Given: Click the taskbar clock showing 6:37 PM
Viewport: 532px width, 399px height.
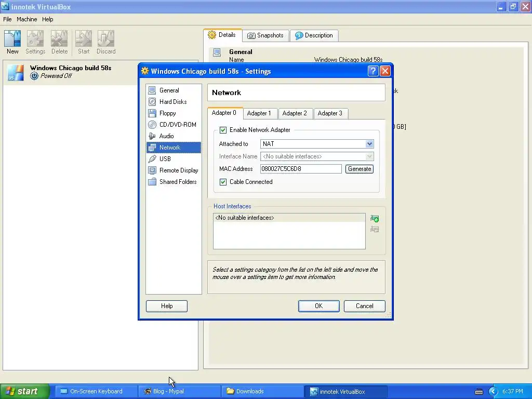Looking at the screenshot, I should coord(513,392).
